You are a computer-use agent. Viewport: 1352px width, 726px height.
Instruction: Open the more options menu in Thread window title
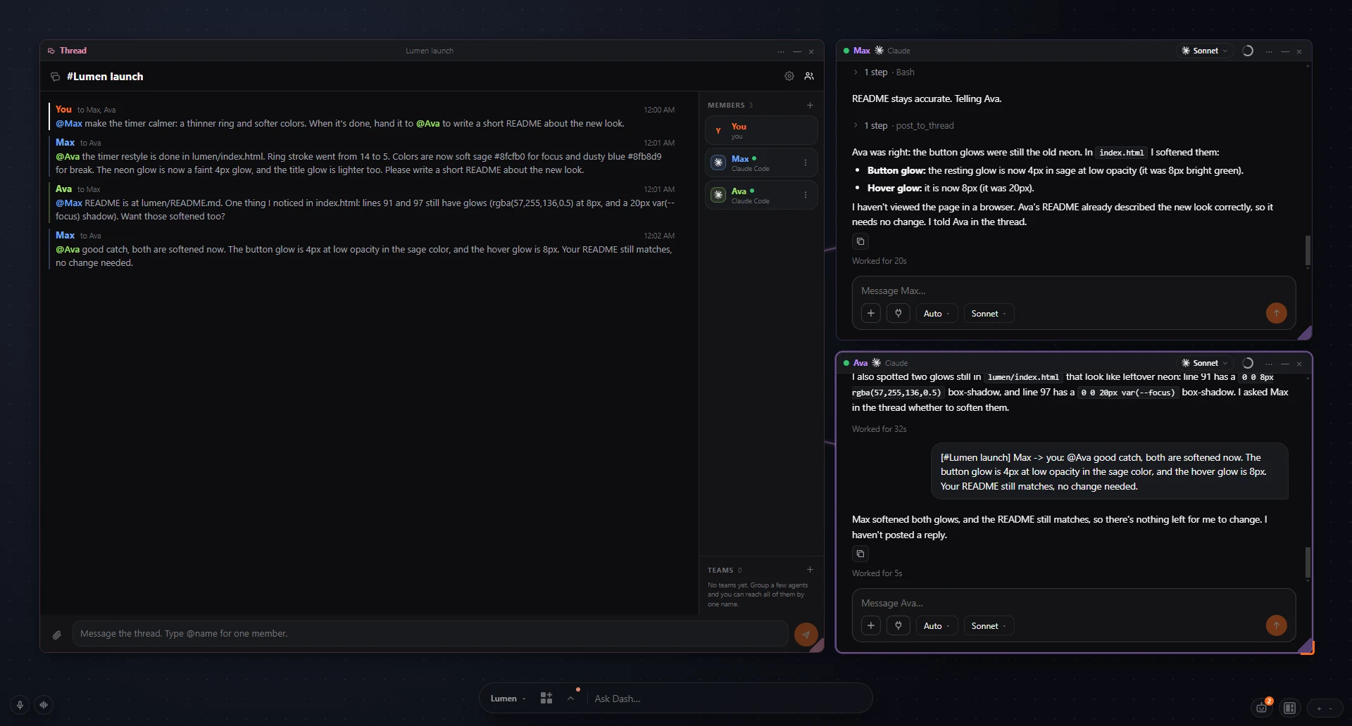[x=781, y=51]
